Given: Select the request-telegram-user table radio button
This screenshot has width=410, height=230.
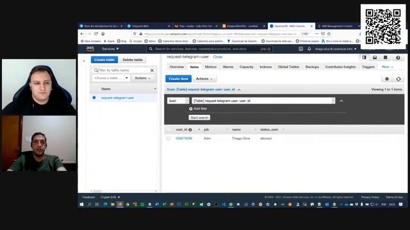Looking at the screenshot, I should (x=94, y=98).
